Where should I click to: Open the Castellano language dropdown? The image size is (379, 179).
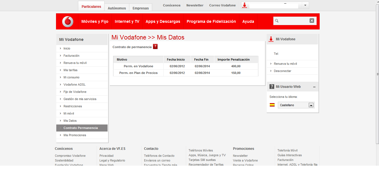point(311,105)
